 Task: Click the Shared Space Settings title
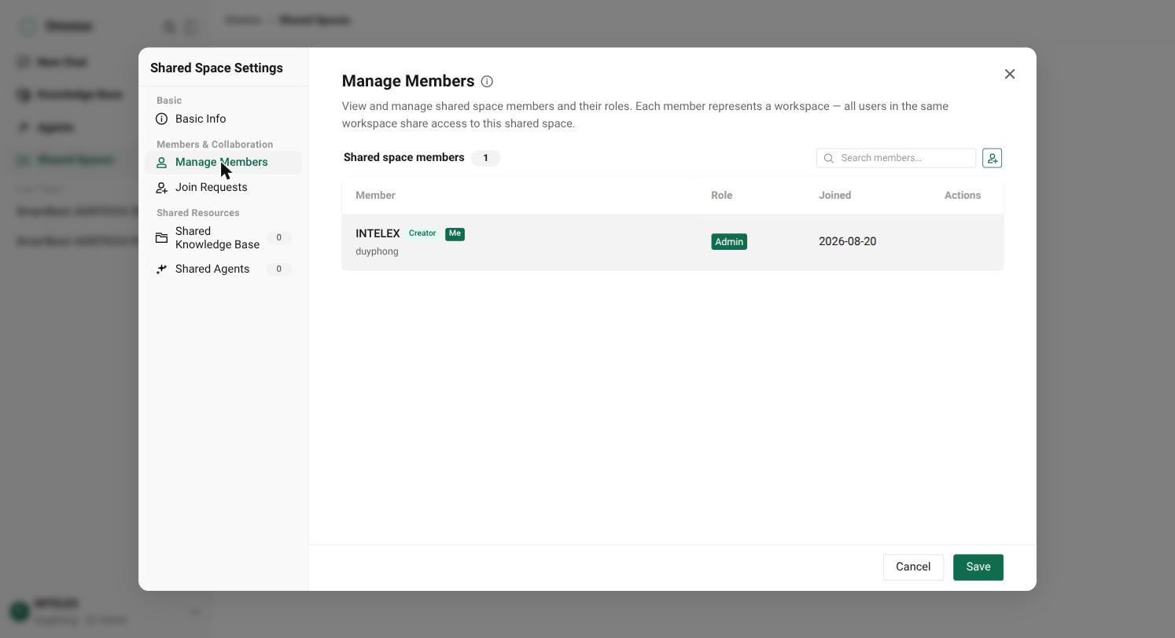(216, 68)
